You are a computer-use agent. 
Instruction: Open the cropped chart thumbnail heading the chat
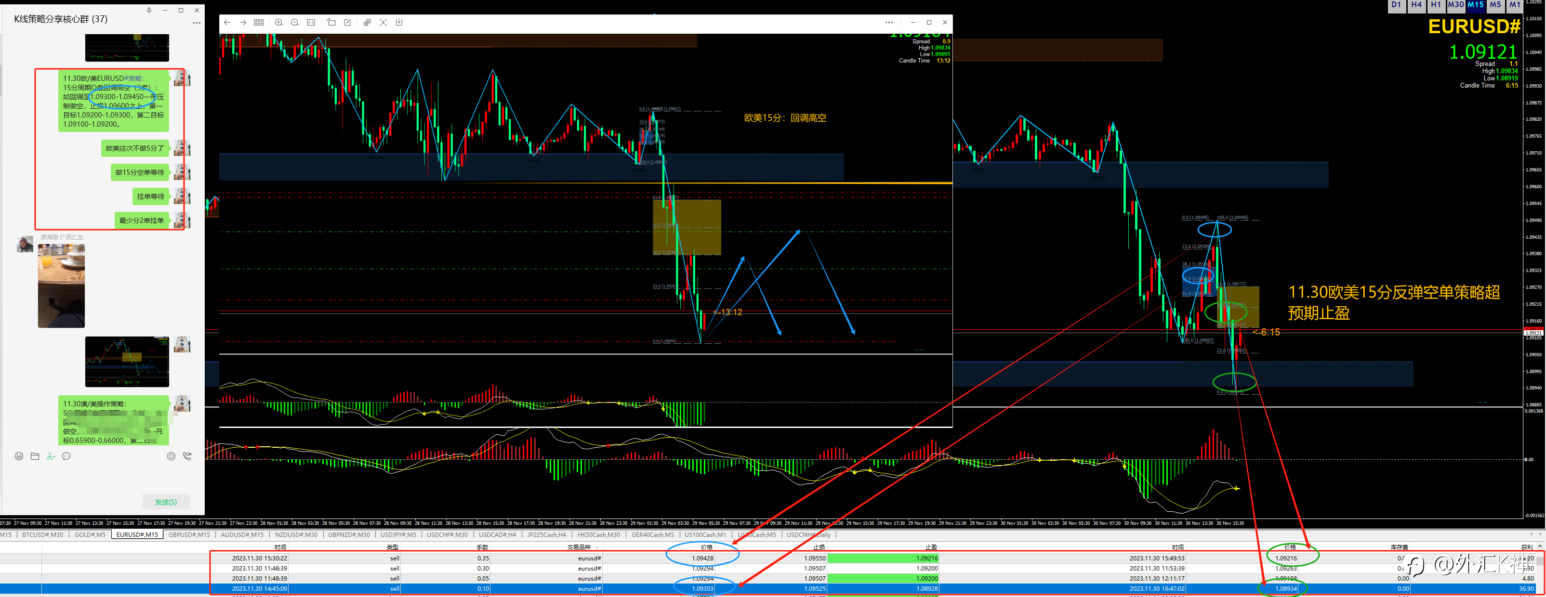click(127, 48)
